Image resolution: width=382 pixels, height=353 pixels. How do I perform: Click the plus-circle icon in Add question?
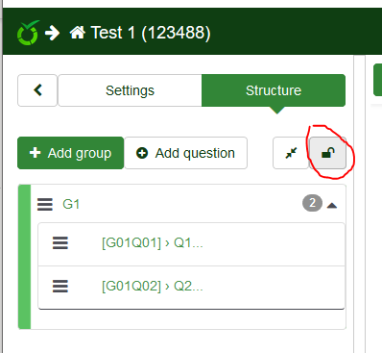142,153
